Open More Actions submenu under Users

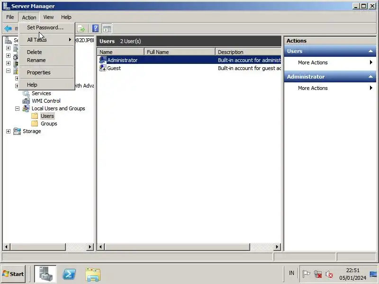pos(330,62)
